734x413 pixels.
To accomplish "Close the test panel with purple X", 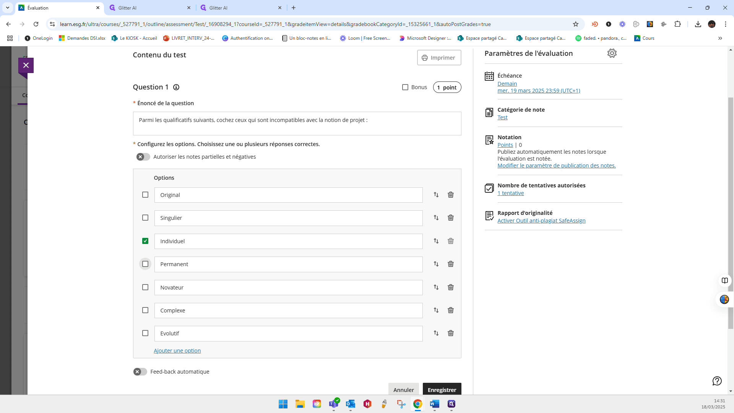I will pyautogui.click(x=26, y=65).
